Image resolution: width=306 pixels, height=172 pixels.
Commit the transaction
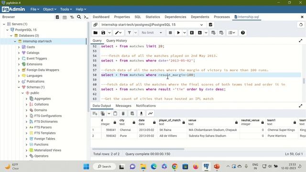click(213, 33)
